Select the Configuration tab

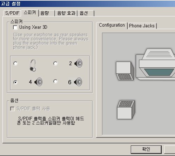[x=112, y=25]
